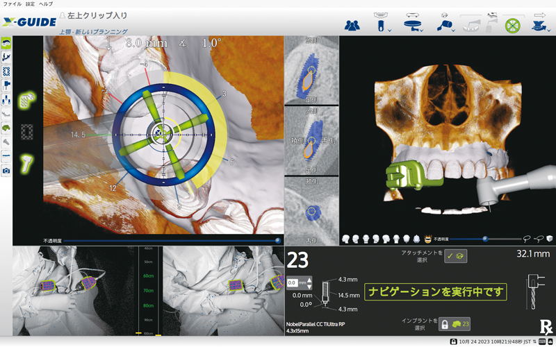
Task: Click the green jaw model sidebar icon
Action: [x=6, y=128]
